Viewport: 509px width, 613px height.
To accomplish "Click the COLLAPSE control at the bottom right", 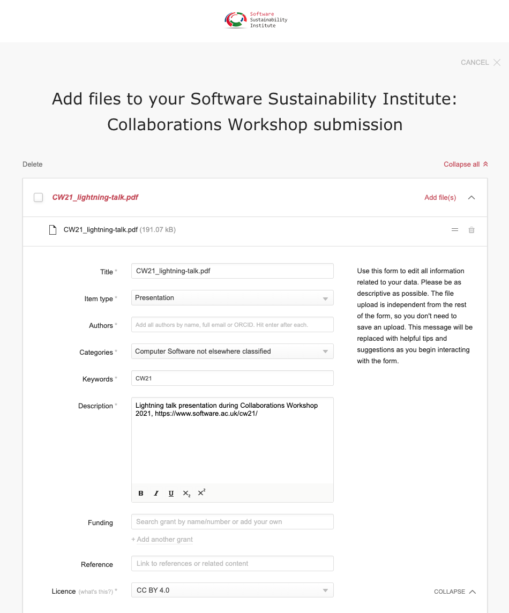I will pos(455,592).
